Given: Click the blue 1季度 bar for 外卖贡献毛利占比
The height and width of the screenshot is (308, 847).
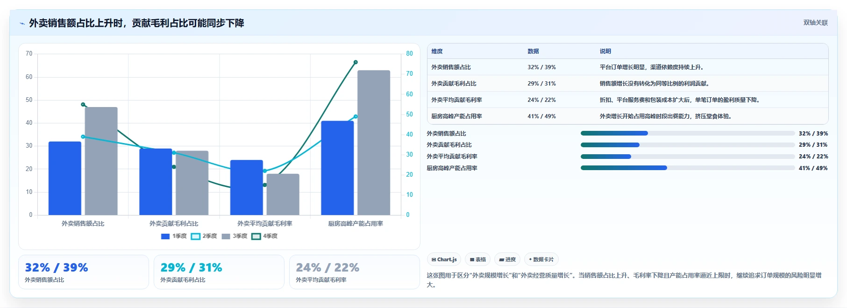Looking at the screenshot, I should point(156,182).
